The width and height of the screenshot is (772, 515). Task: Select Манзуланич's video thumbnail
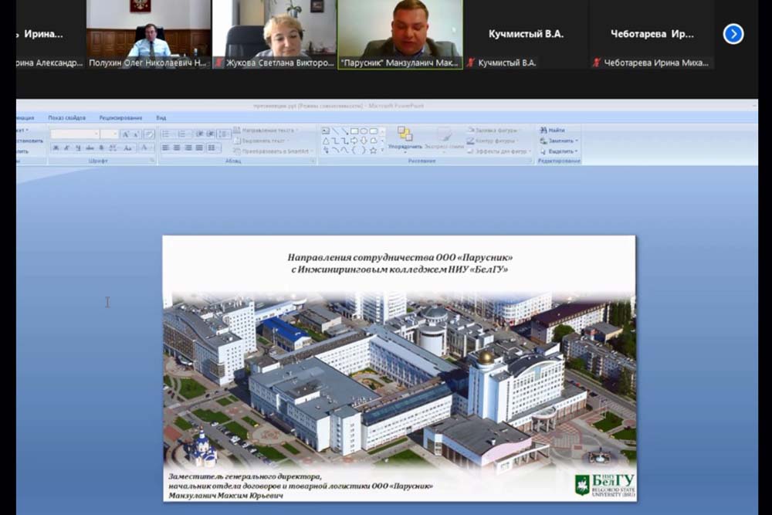(x=400, y=34)
